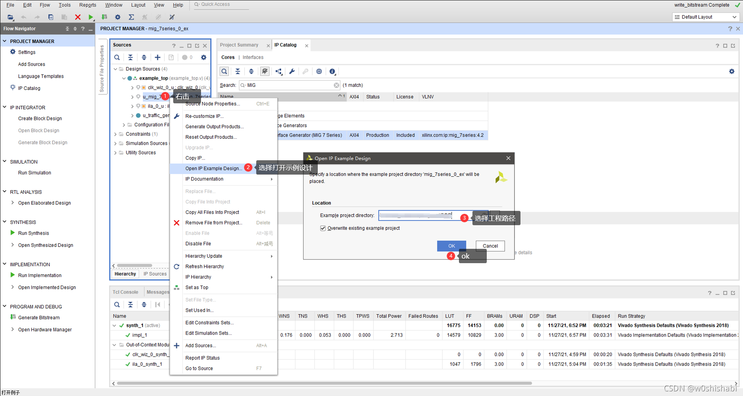Click Flow Navigator help question mark

83,29
